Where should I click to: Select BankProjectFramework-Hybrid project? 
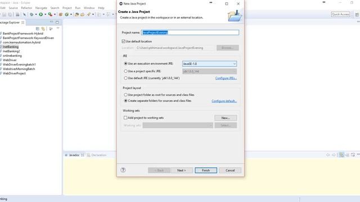pos(22,34)
